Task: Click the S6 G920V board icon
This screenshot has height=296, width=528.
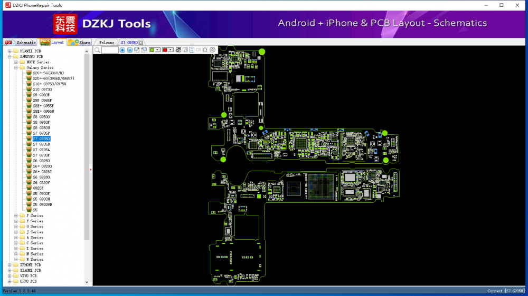Action: [29, 183]
